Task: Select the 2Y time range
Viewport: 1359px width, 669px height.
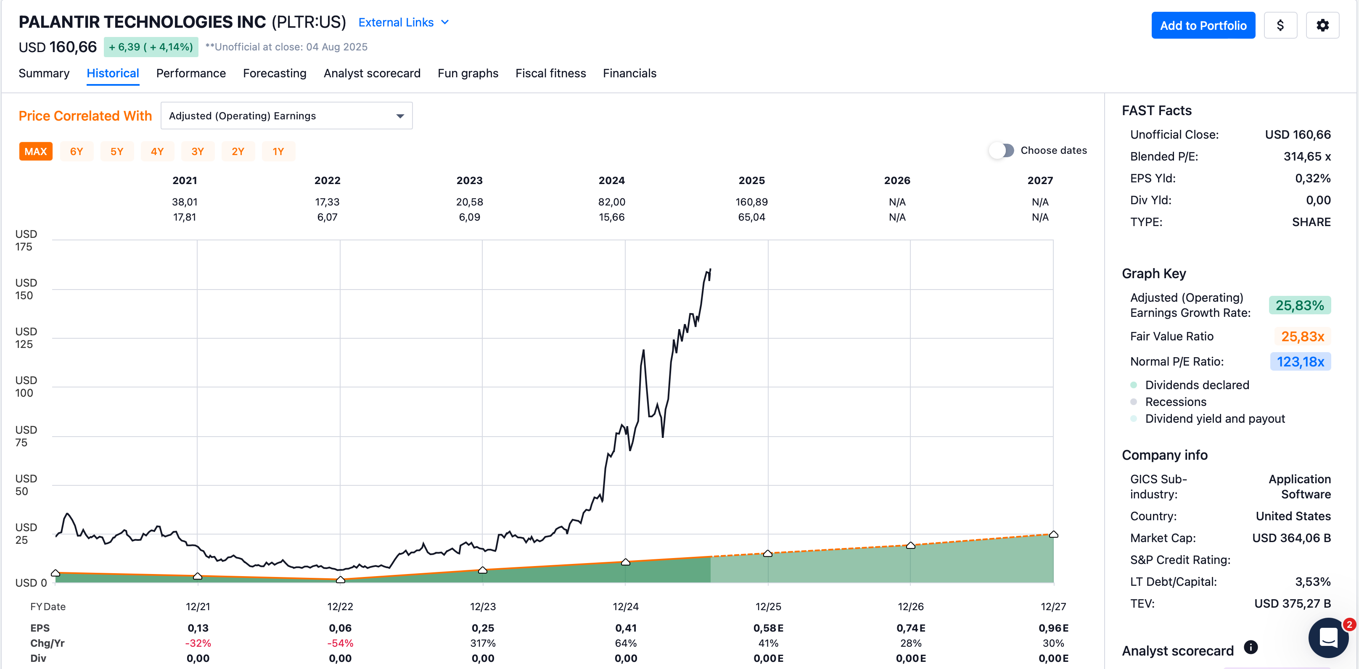Action: pos(238,151)
